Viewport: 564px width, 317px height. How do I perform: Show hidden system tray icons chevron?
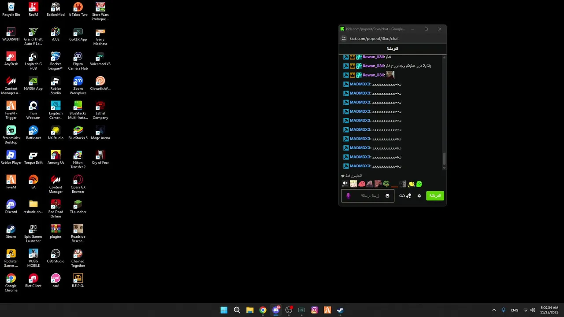pos(494,310)
